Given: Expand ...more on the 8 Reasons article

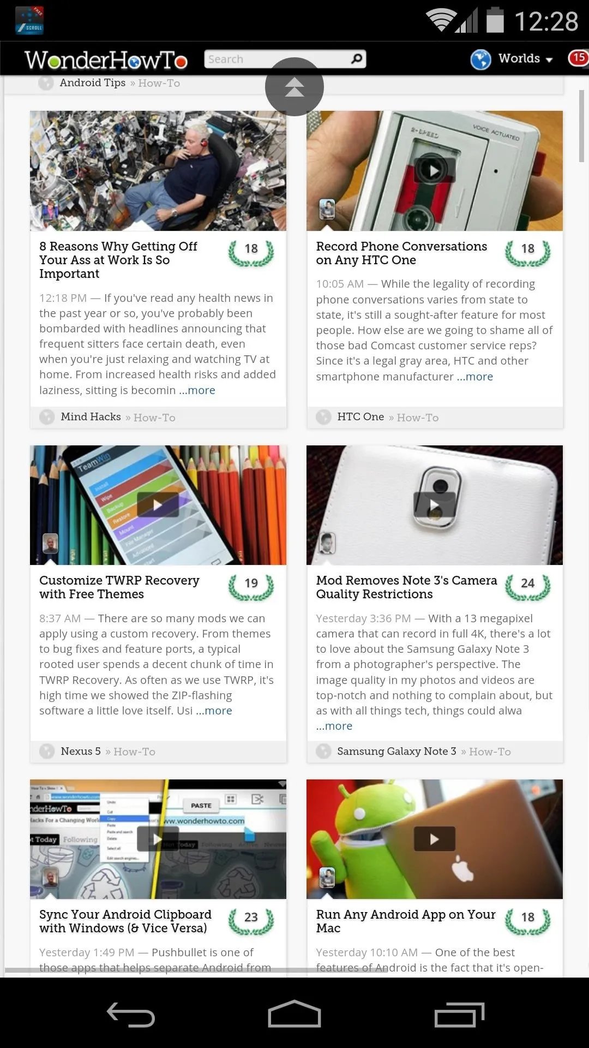Looking at the screenshot, I should 197,390.
